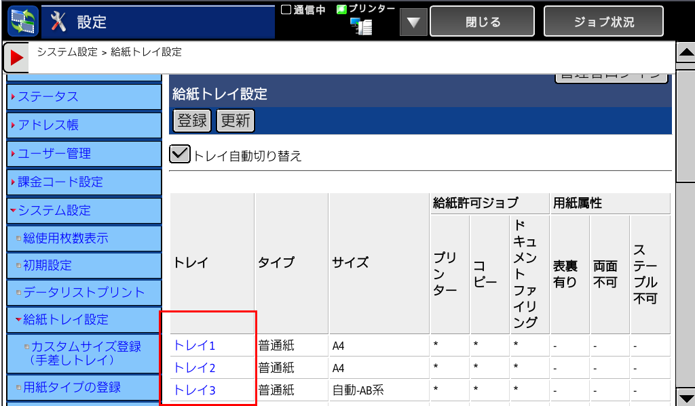Click the green arrows home icon
The height and width of the screenshot is (406, 695).
click(x=23, y=22)
